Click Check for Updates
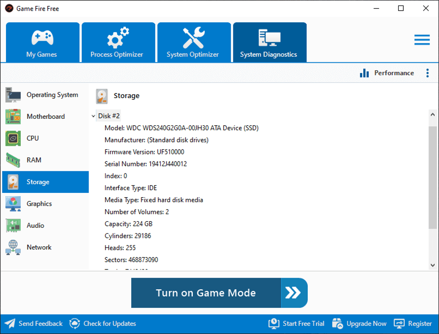Image resolution: width=439 pixels, height=334 pixels. (103, 324)
